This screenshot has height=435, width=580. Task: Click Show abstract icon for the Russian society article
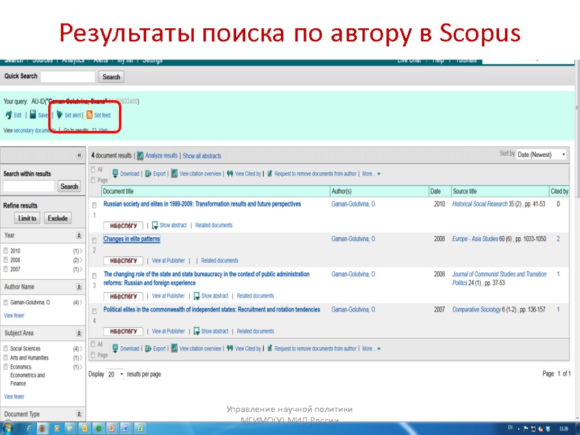pyautogui.click(x=155, y=225)
